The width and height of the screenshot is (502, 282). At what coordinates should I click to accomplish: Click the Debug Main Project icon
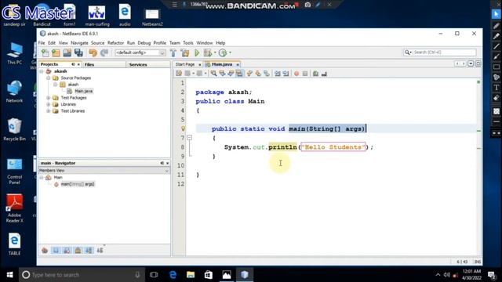click(208, 52)
